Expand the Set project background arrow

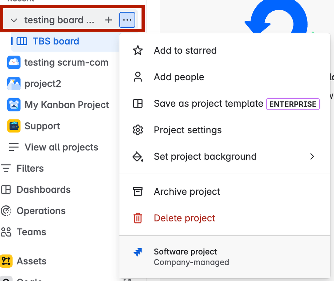click(x=312, y=157)
